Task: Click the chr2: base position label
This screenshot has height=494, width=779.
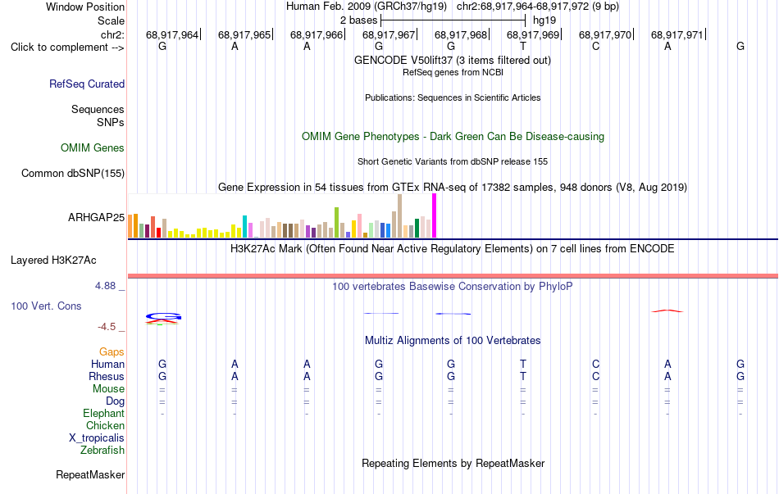Action: (x=113, y=34)
